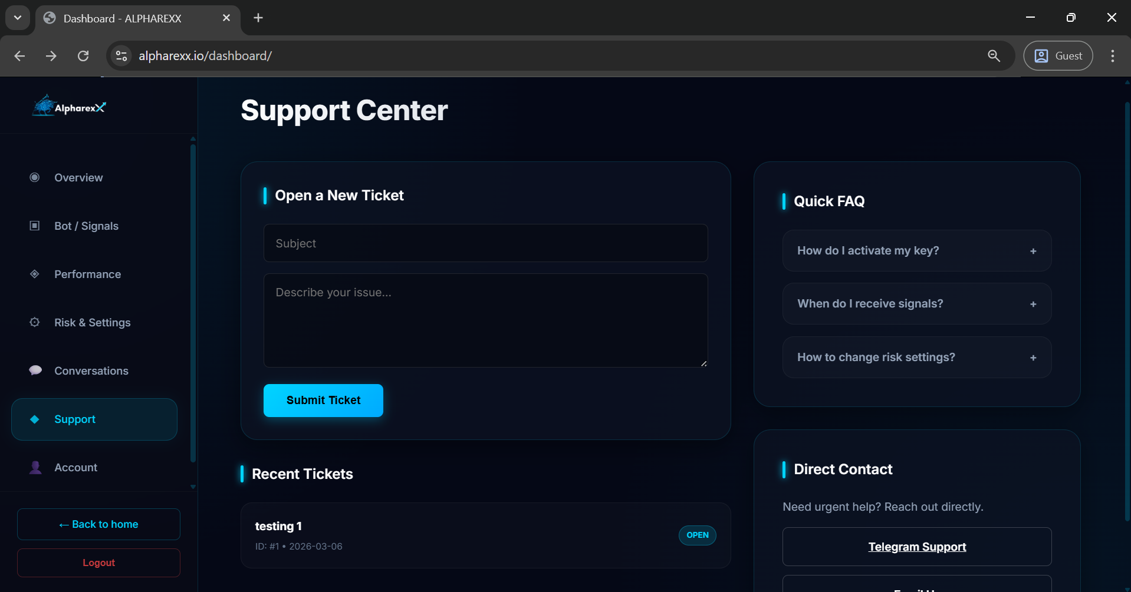Click 'ID: #1 • 2026-03-06' ticket info
Image resolution: width=1131 pixels, height=592 pixels.
click(x=299, y=546)
